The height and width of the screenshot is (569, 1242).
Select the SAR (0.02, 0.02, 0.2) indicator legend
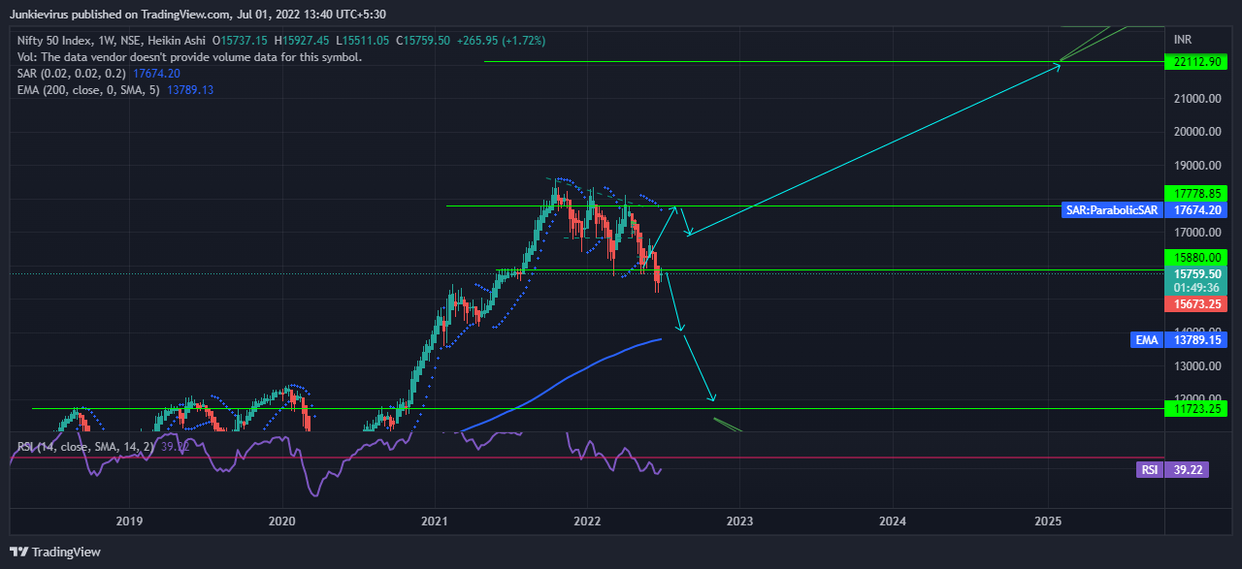point(73,74)
